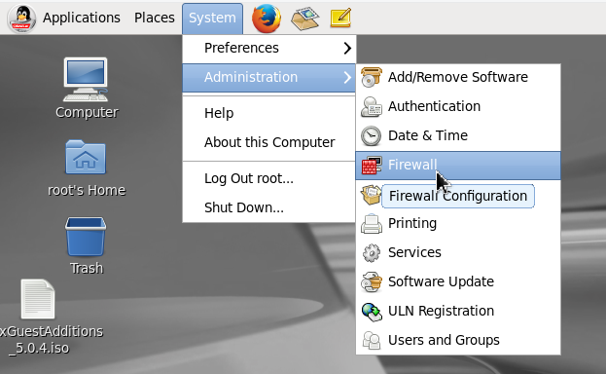Click the Oracle Linux penguin logo icon
606x374 pixels.
(x=21, y=19)
